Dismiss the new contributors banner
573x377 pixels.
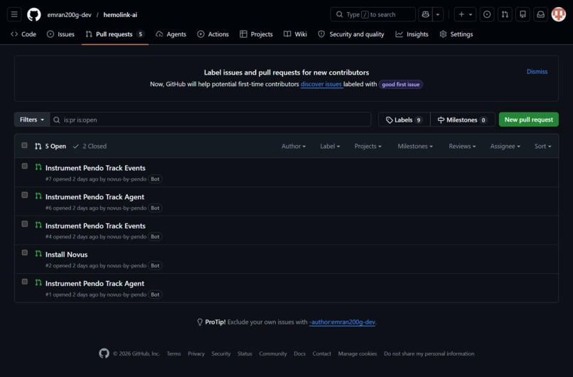pos(537,72)
